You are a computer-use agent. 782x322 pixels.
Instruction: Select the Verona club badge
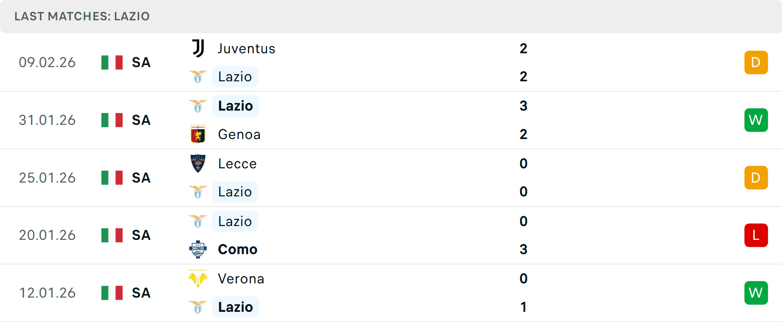[x=198, y=279]
